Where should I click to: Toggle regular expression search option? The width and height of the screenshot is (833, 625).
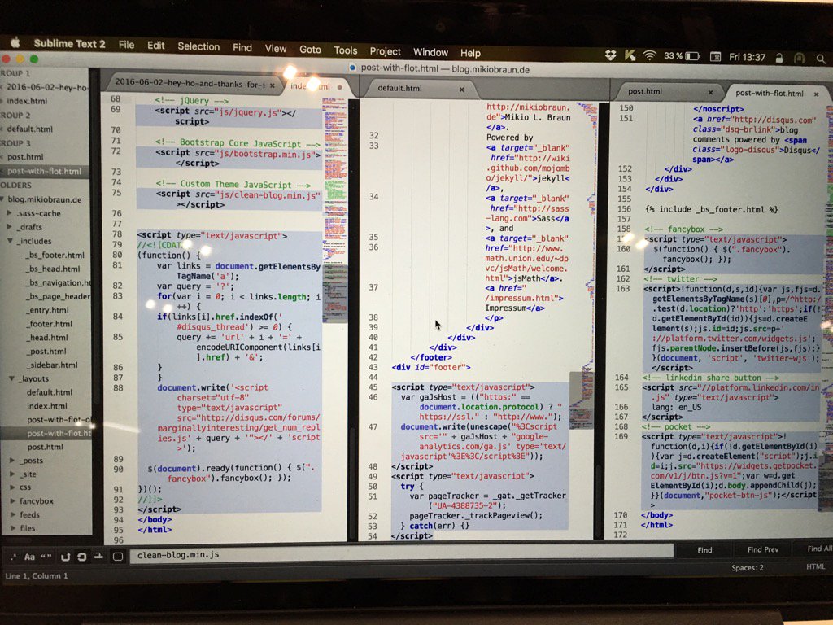click(x=14, y=557)
